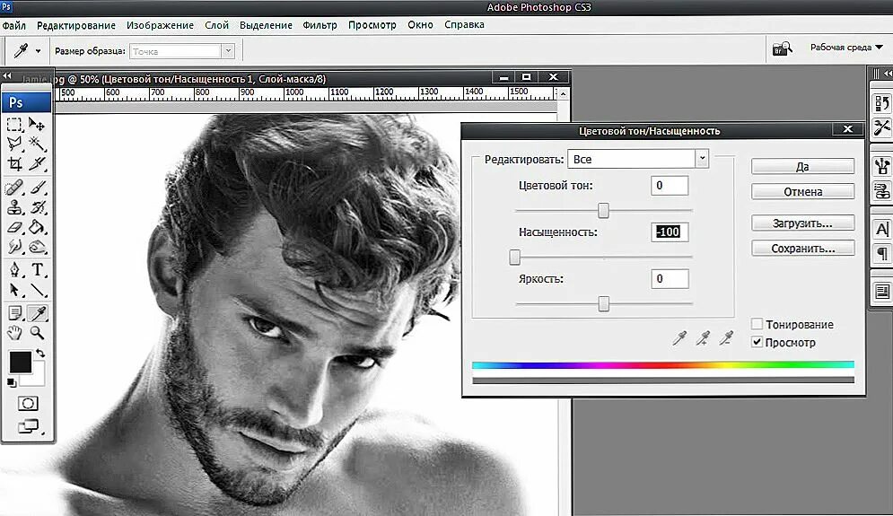This screenshot has height=516, width=893.
Task: Swap foreground and background colors
Action: 40,353
